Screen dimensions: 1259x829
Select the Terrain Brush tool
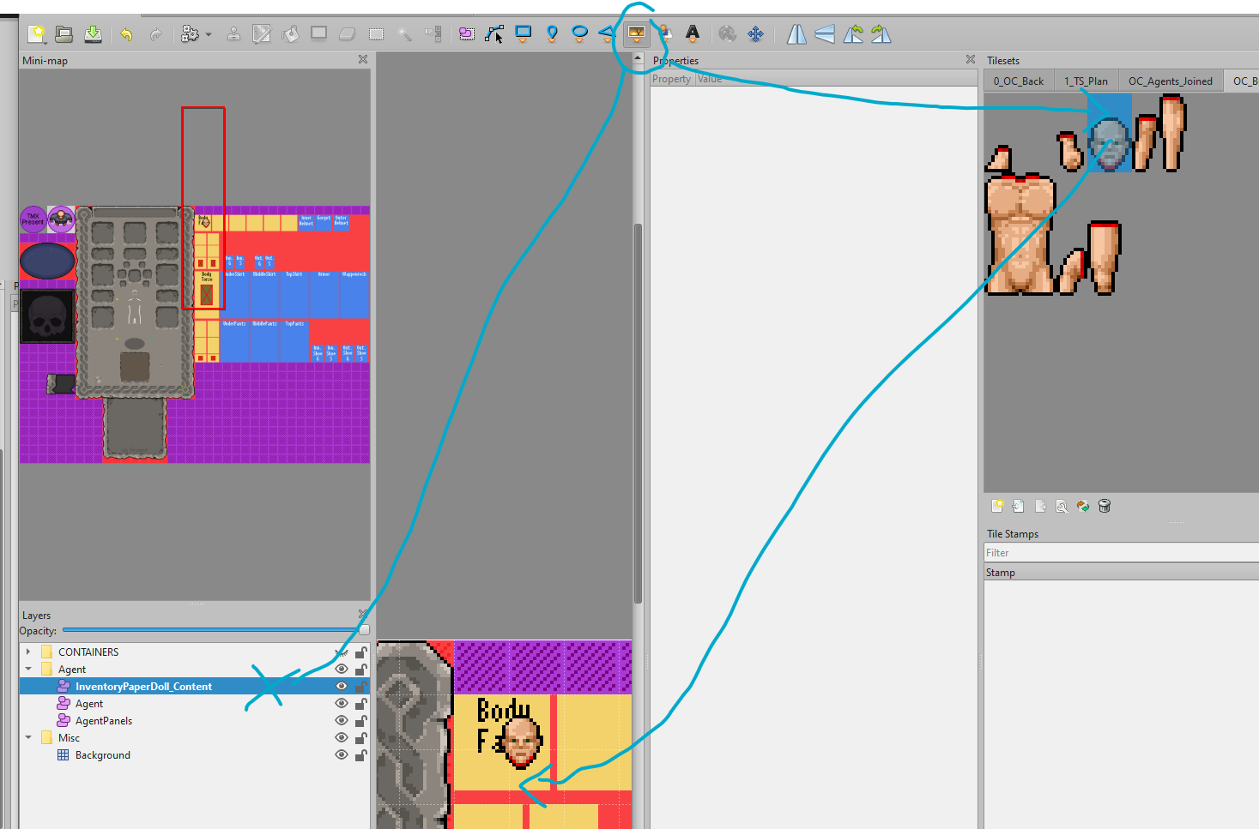[262, 34]
